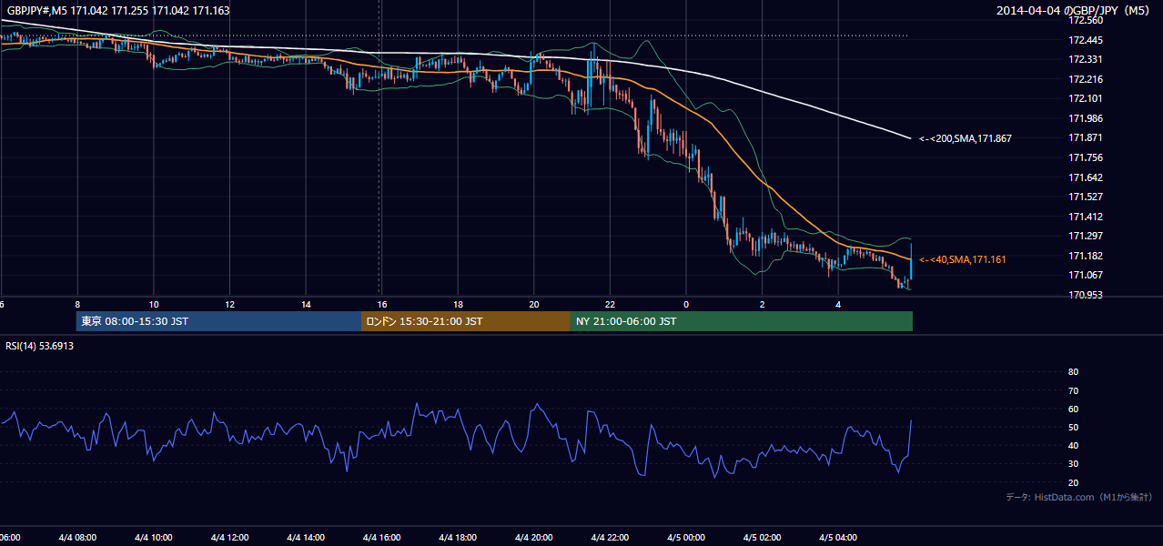Click bottom time label 4/4 18:00

click(459, 538)
